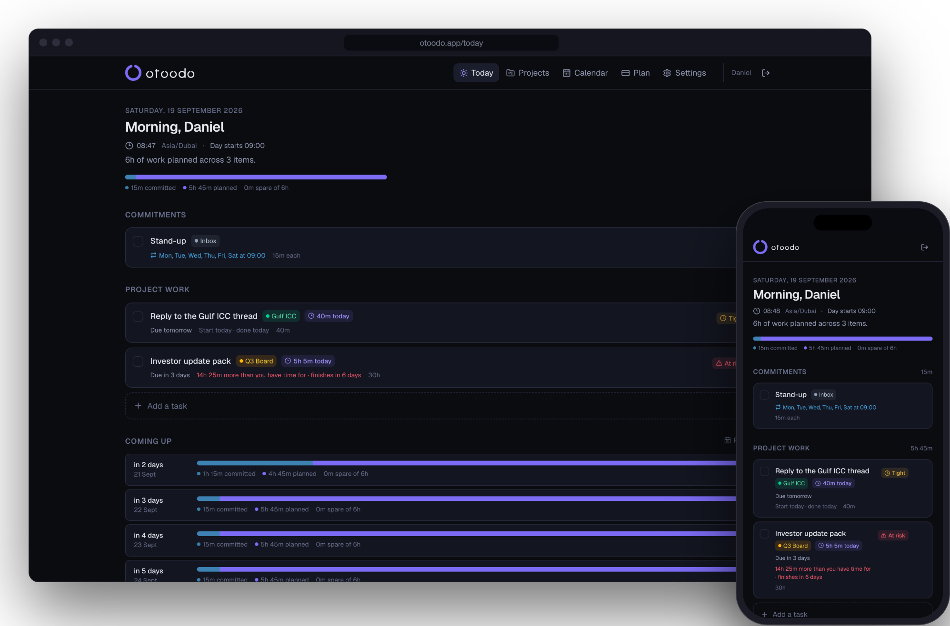Click the logout icon beside Daniel
950x626 pixels.
click(x=766, y=73)
